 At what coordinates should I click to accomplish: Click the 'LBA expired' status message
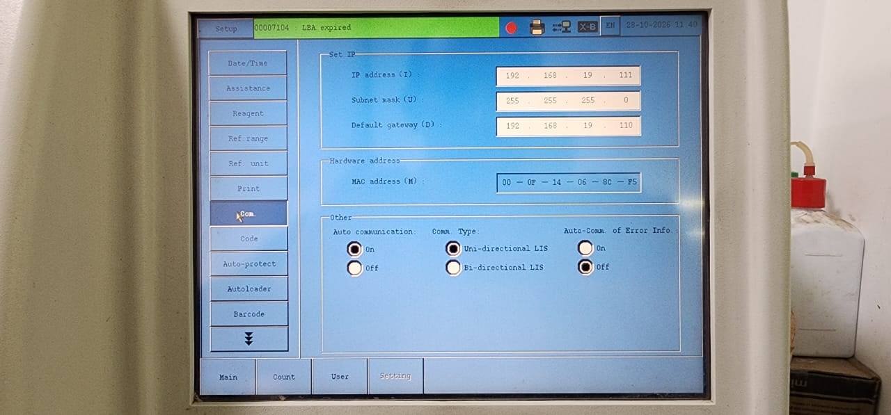click(326, 28)
